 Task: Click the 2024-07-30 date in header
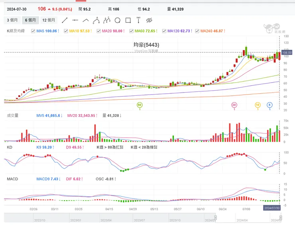click(17, 9)
